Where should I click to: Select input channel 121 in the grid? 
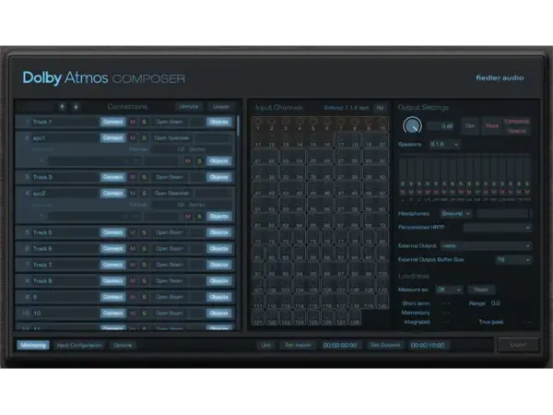click(x=258, y=318)
